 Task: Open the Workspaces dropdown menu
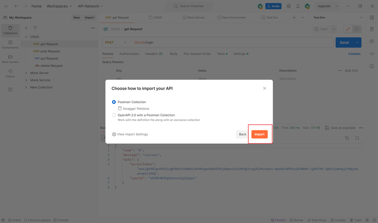[59, 6]
